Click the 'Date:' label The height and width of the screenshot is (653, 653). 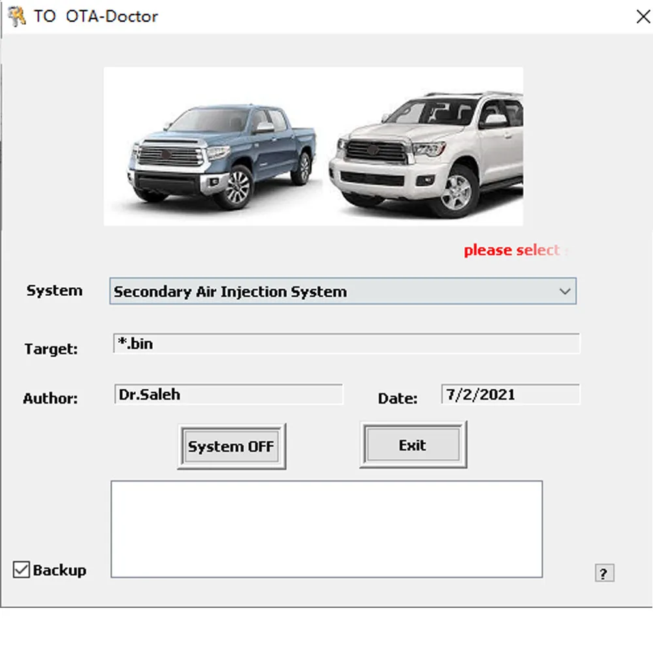tap(398, 398)
